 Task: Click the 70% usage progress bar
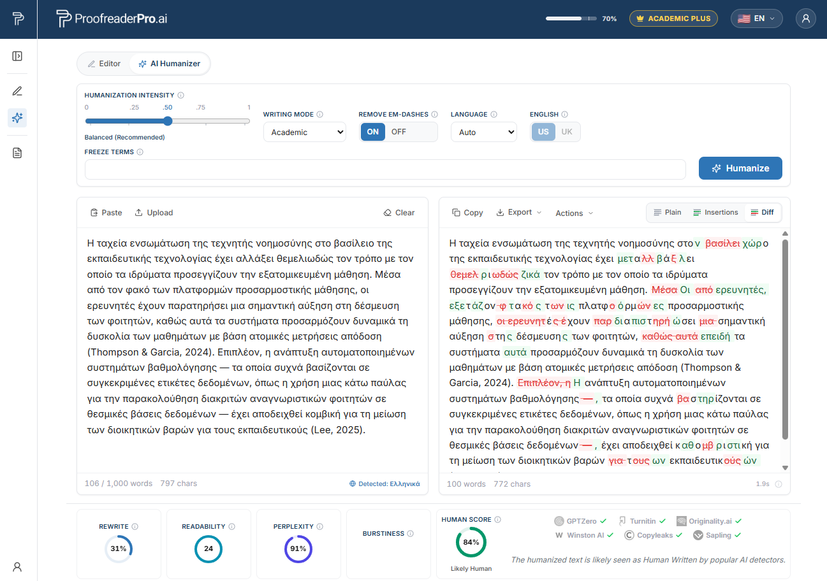click(x=571, y=18)
